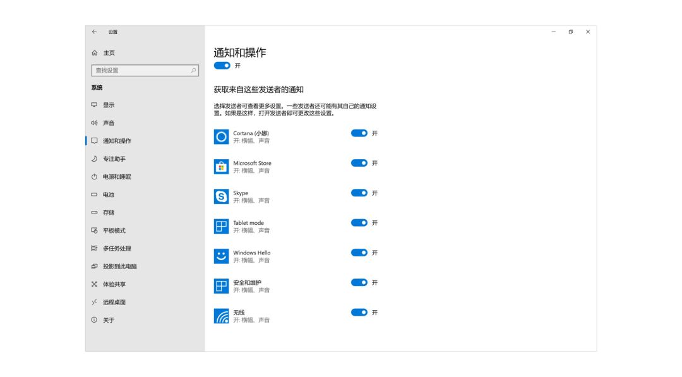Switch off Tablet mode notifications toggle

(359, 223)
